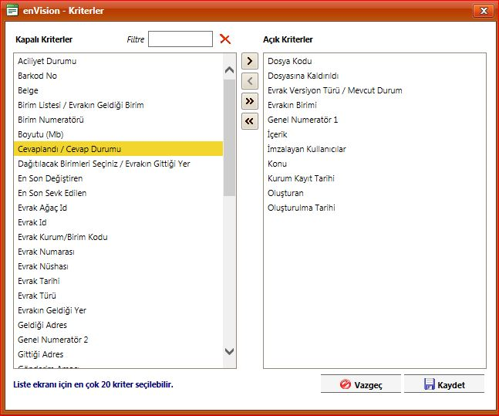Pick Evrak Türü from closed list
The height and width of the screenshot is (416, 499).
(118, 296)
